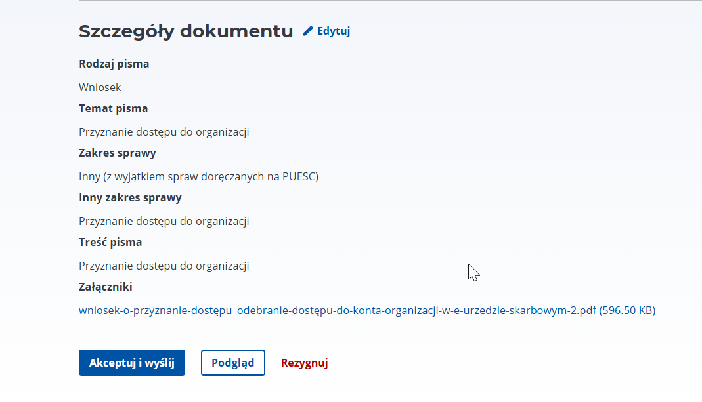This screenshot has width=702, height=402.
Task: Click the word PUESC in Zakres sprawy value
Action: coord(299,176)
